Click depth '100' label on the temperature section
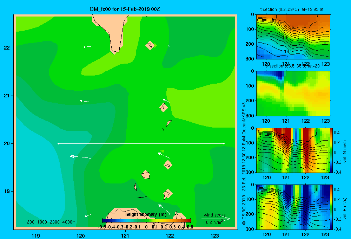 pos(250,29)
